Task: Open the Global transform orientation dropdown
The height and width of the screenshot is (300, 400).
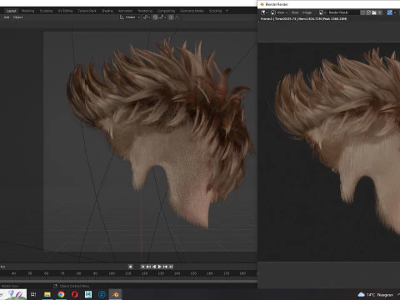Action: pyautogui.click(x=130, y=17)
